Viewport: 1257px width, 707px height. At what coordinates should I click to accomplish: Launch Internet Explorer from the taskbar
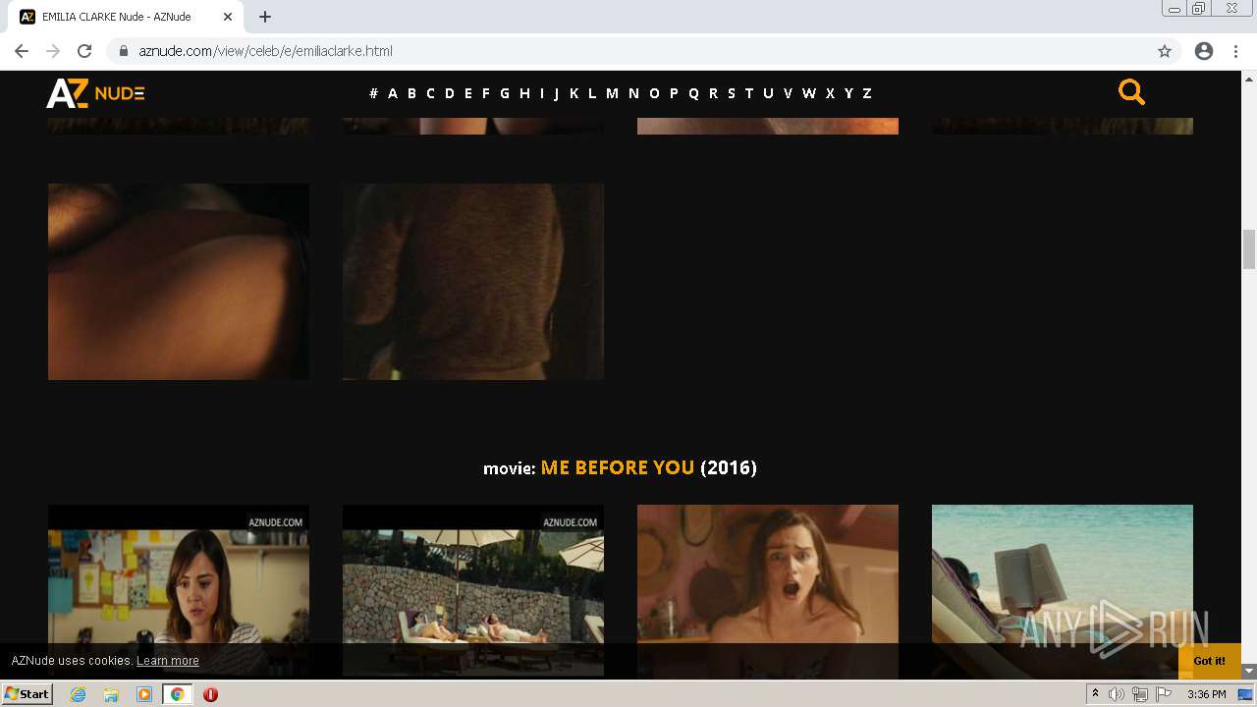(x=79, y=694)
